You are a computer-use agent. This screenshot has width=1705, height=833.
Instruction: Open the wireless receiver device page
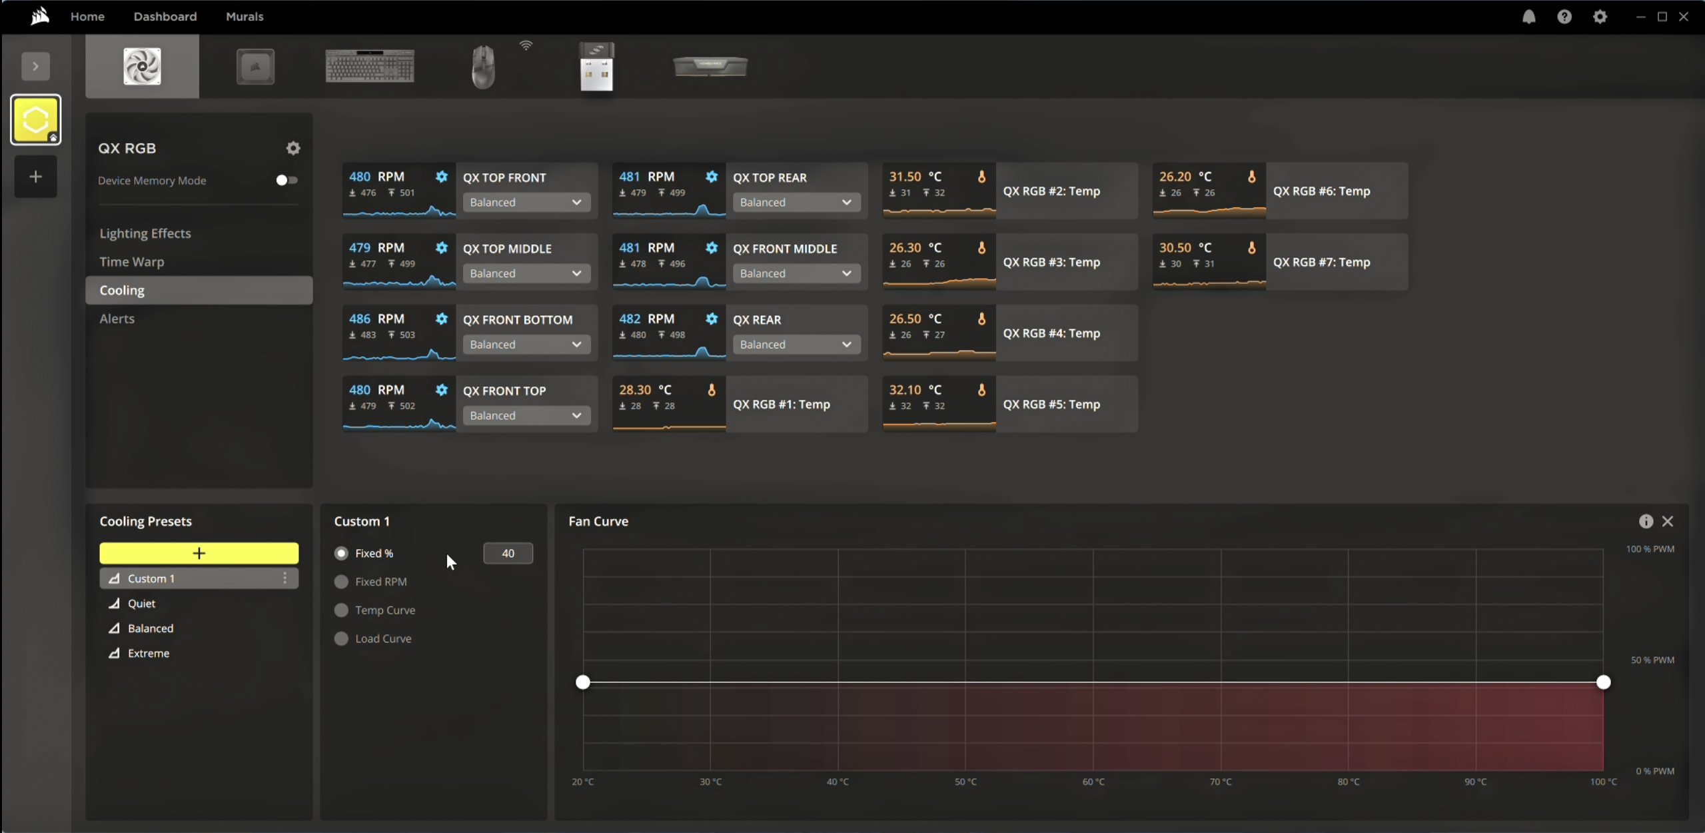(595, 66)
